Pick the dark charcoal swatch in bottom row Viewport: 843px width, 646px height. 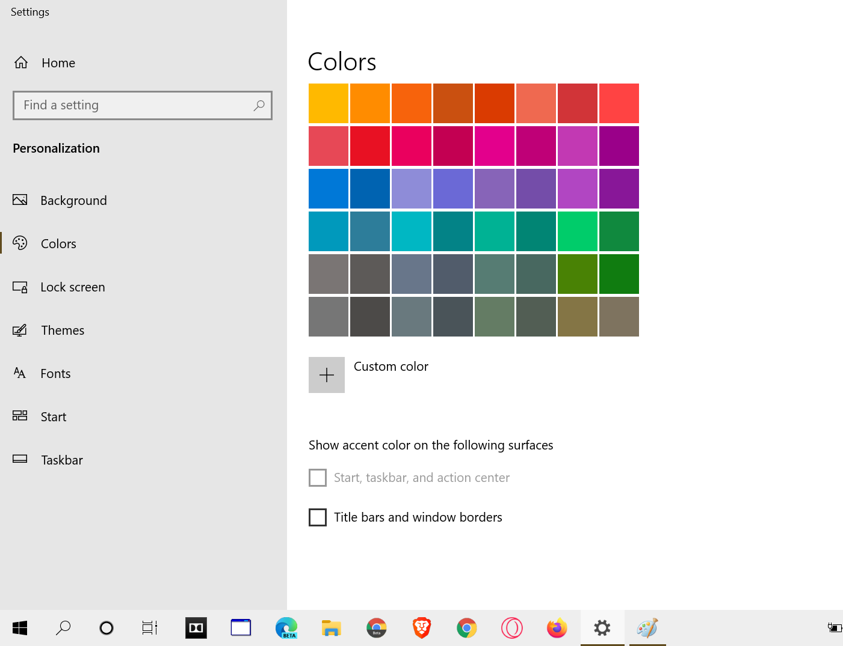pyautogui.click(x=370, y=317)
